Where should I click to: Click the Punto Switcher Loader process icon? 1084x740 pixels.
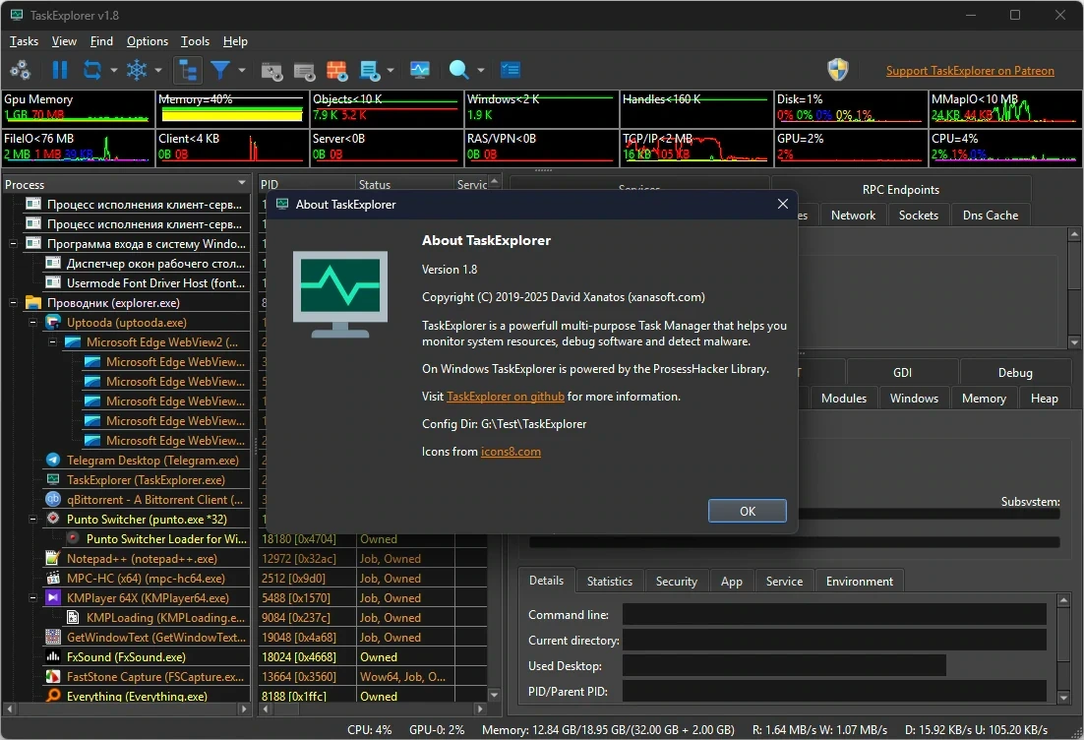tap(73, 538)
